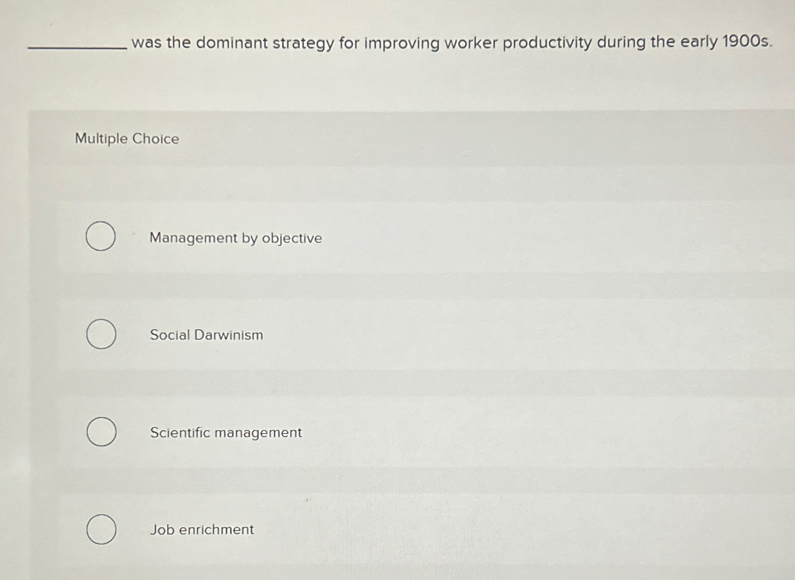This screenshot has width=795, height=580.
Task: Select the radio button for Management by objective
Action: (x=101, y=237)
